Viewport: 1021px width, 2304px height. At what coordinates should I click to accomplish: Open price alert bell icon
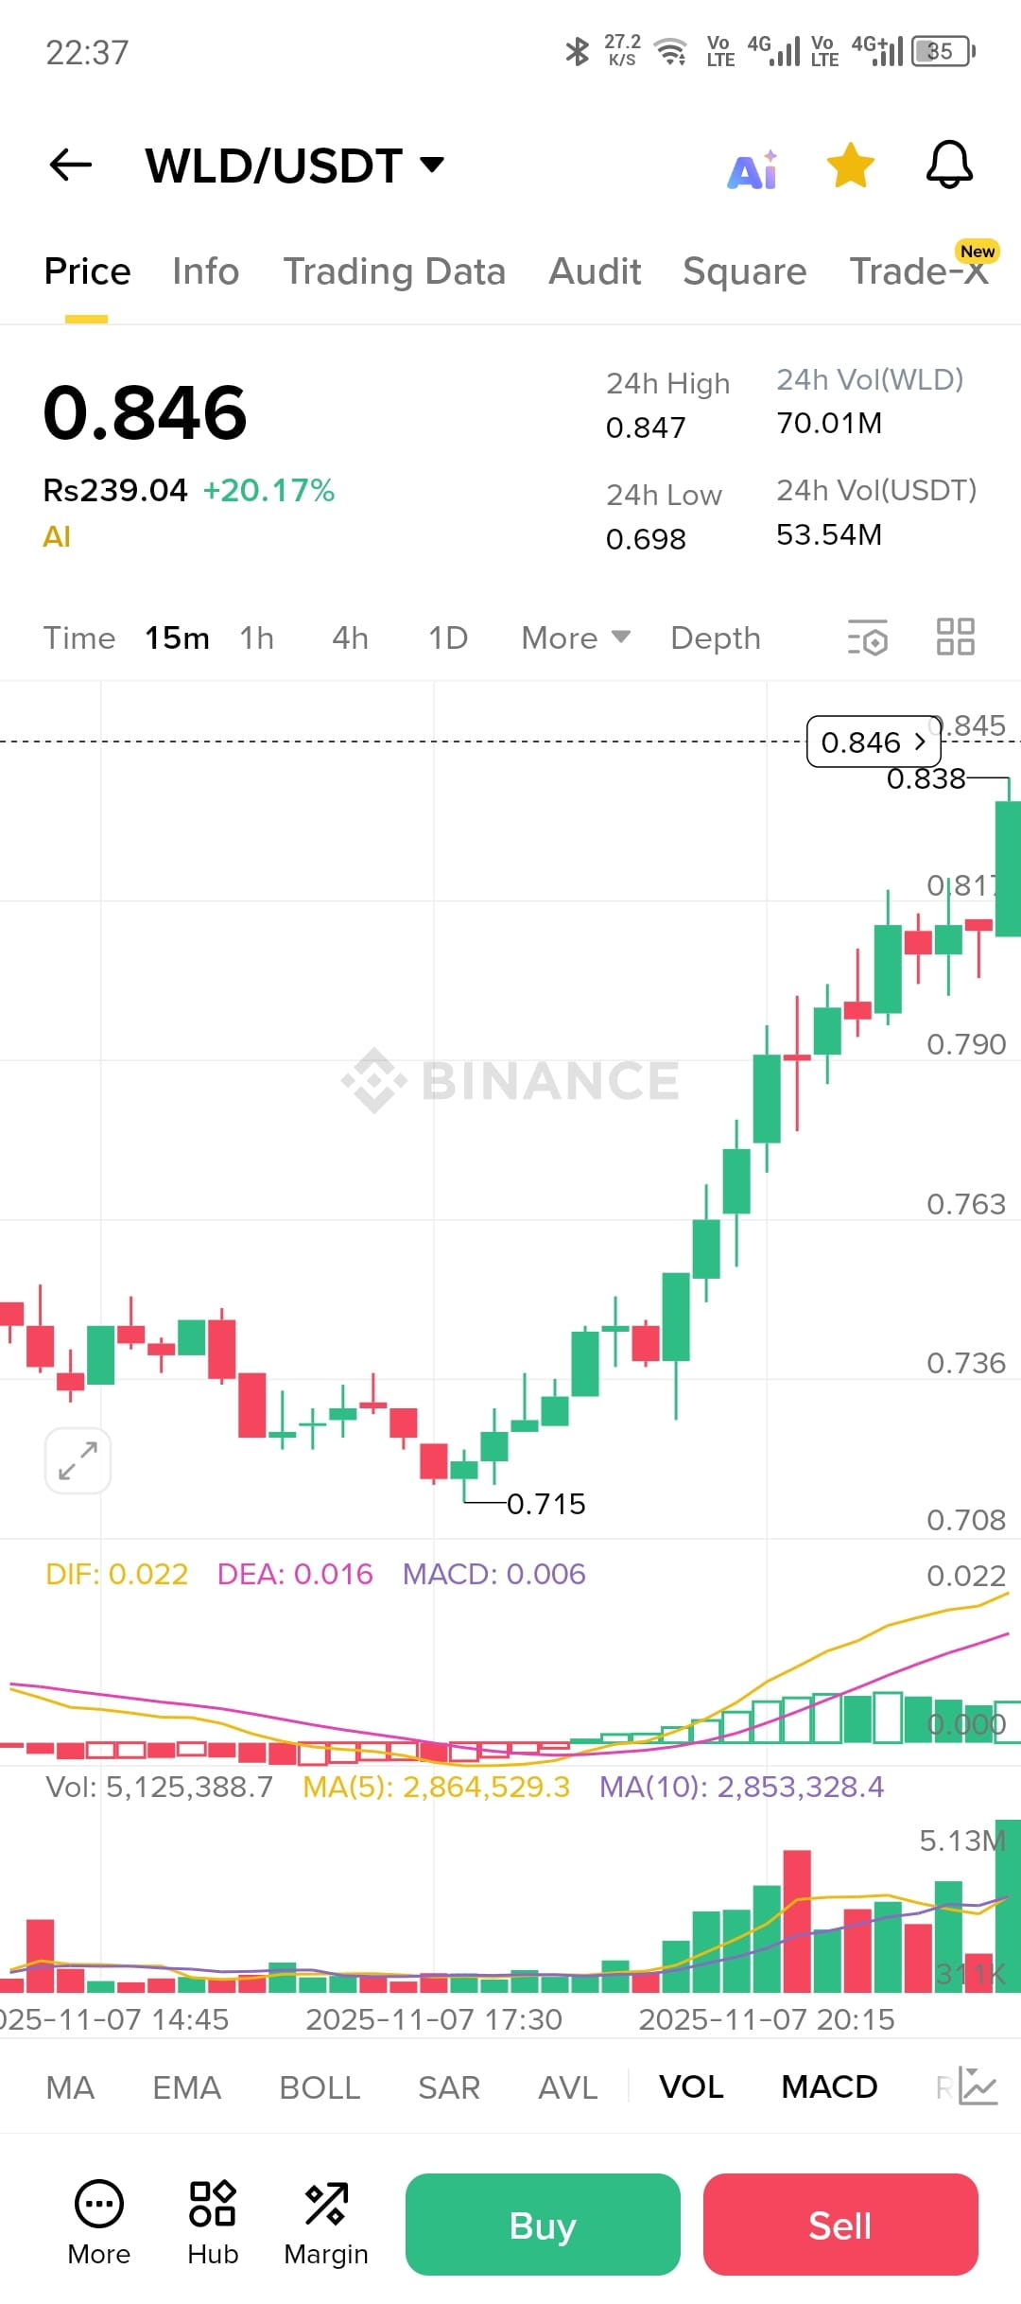tap(949, 166)
